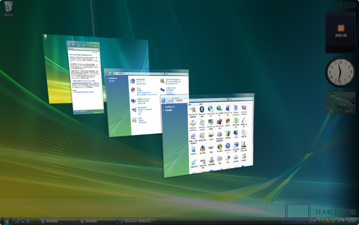Click the RSS feed headlines gadget

click(x=341, y=32)
